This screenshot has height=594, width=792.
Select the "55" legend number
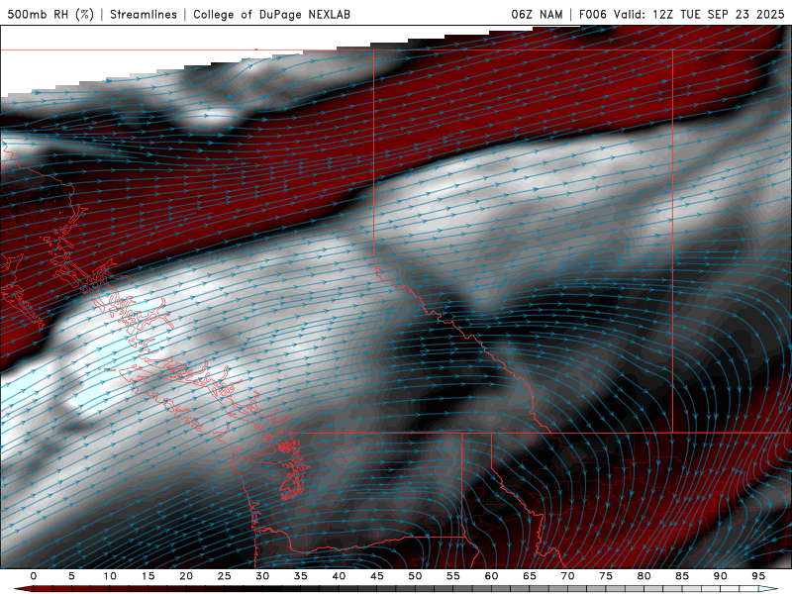pos(453,576)
